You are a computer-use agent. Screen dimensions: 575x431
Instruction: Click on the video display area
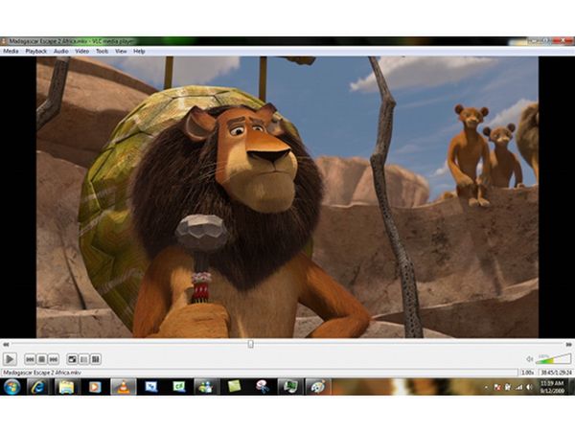(x=287, y=196)
